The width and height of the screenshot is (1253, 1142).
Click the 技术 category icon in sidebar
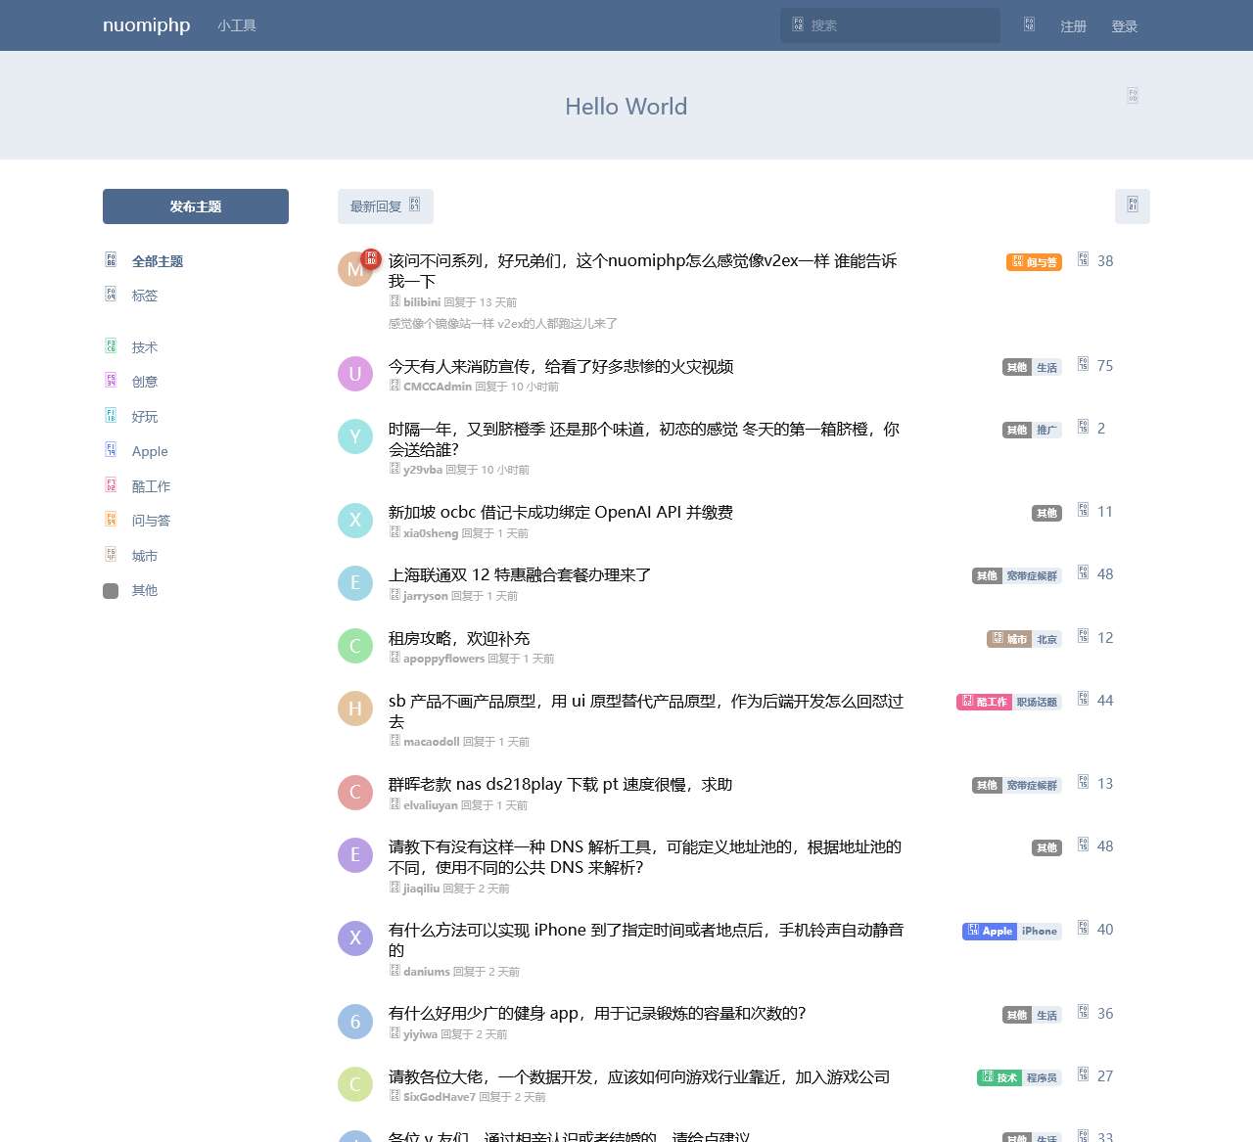click(x=111, y=346)
